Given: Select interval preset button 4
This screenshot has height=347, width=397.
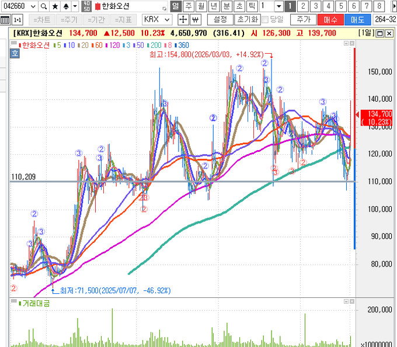Looking at the screenshot, I should (328, 6).
